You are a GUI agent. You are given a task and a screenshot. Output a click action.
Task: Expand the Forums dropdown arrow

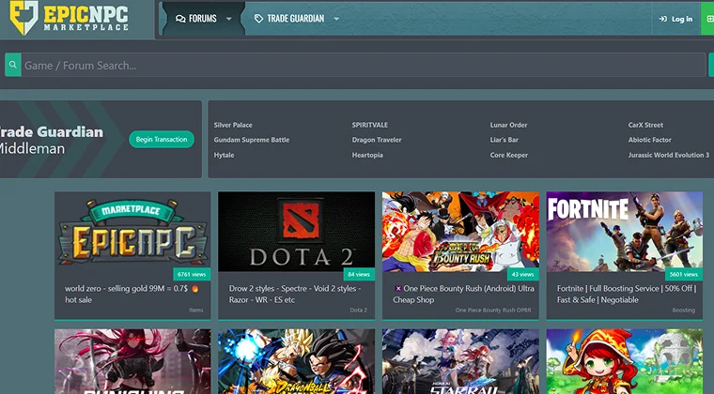[x=229, y=19]
